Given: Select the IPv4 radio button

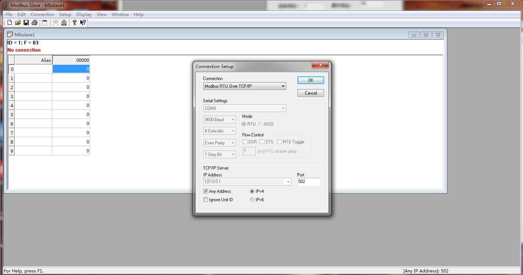Looking at the screenshot, I should [x=252, y=191].
